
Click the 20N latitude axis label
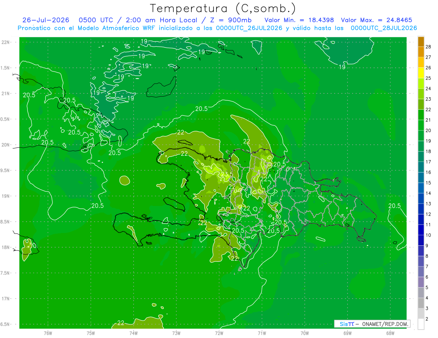pos(6,145)
